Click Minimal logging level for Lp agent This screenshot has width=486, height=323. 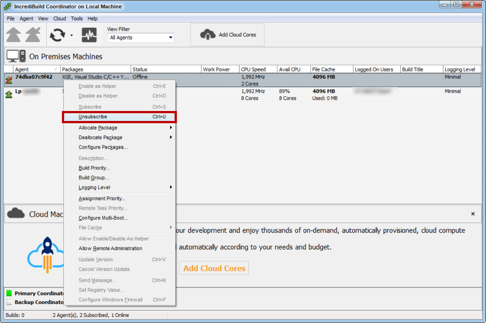pos(453,91)
